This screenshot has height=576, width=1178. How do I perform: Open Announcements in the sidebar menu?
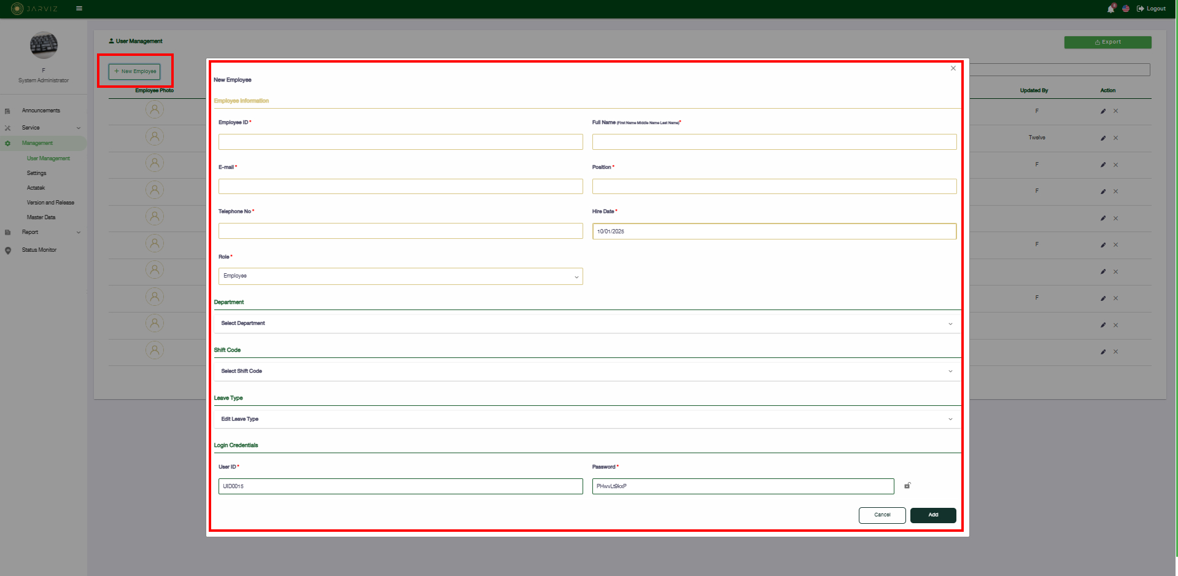41,111
